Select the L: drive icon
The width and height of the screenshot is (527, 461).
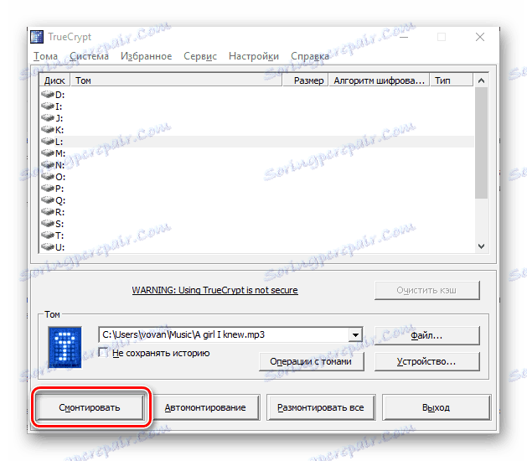point(48,142)
